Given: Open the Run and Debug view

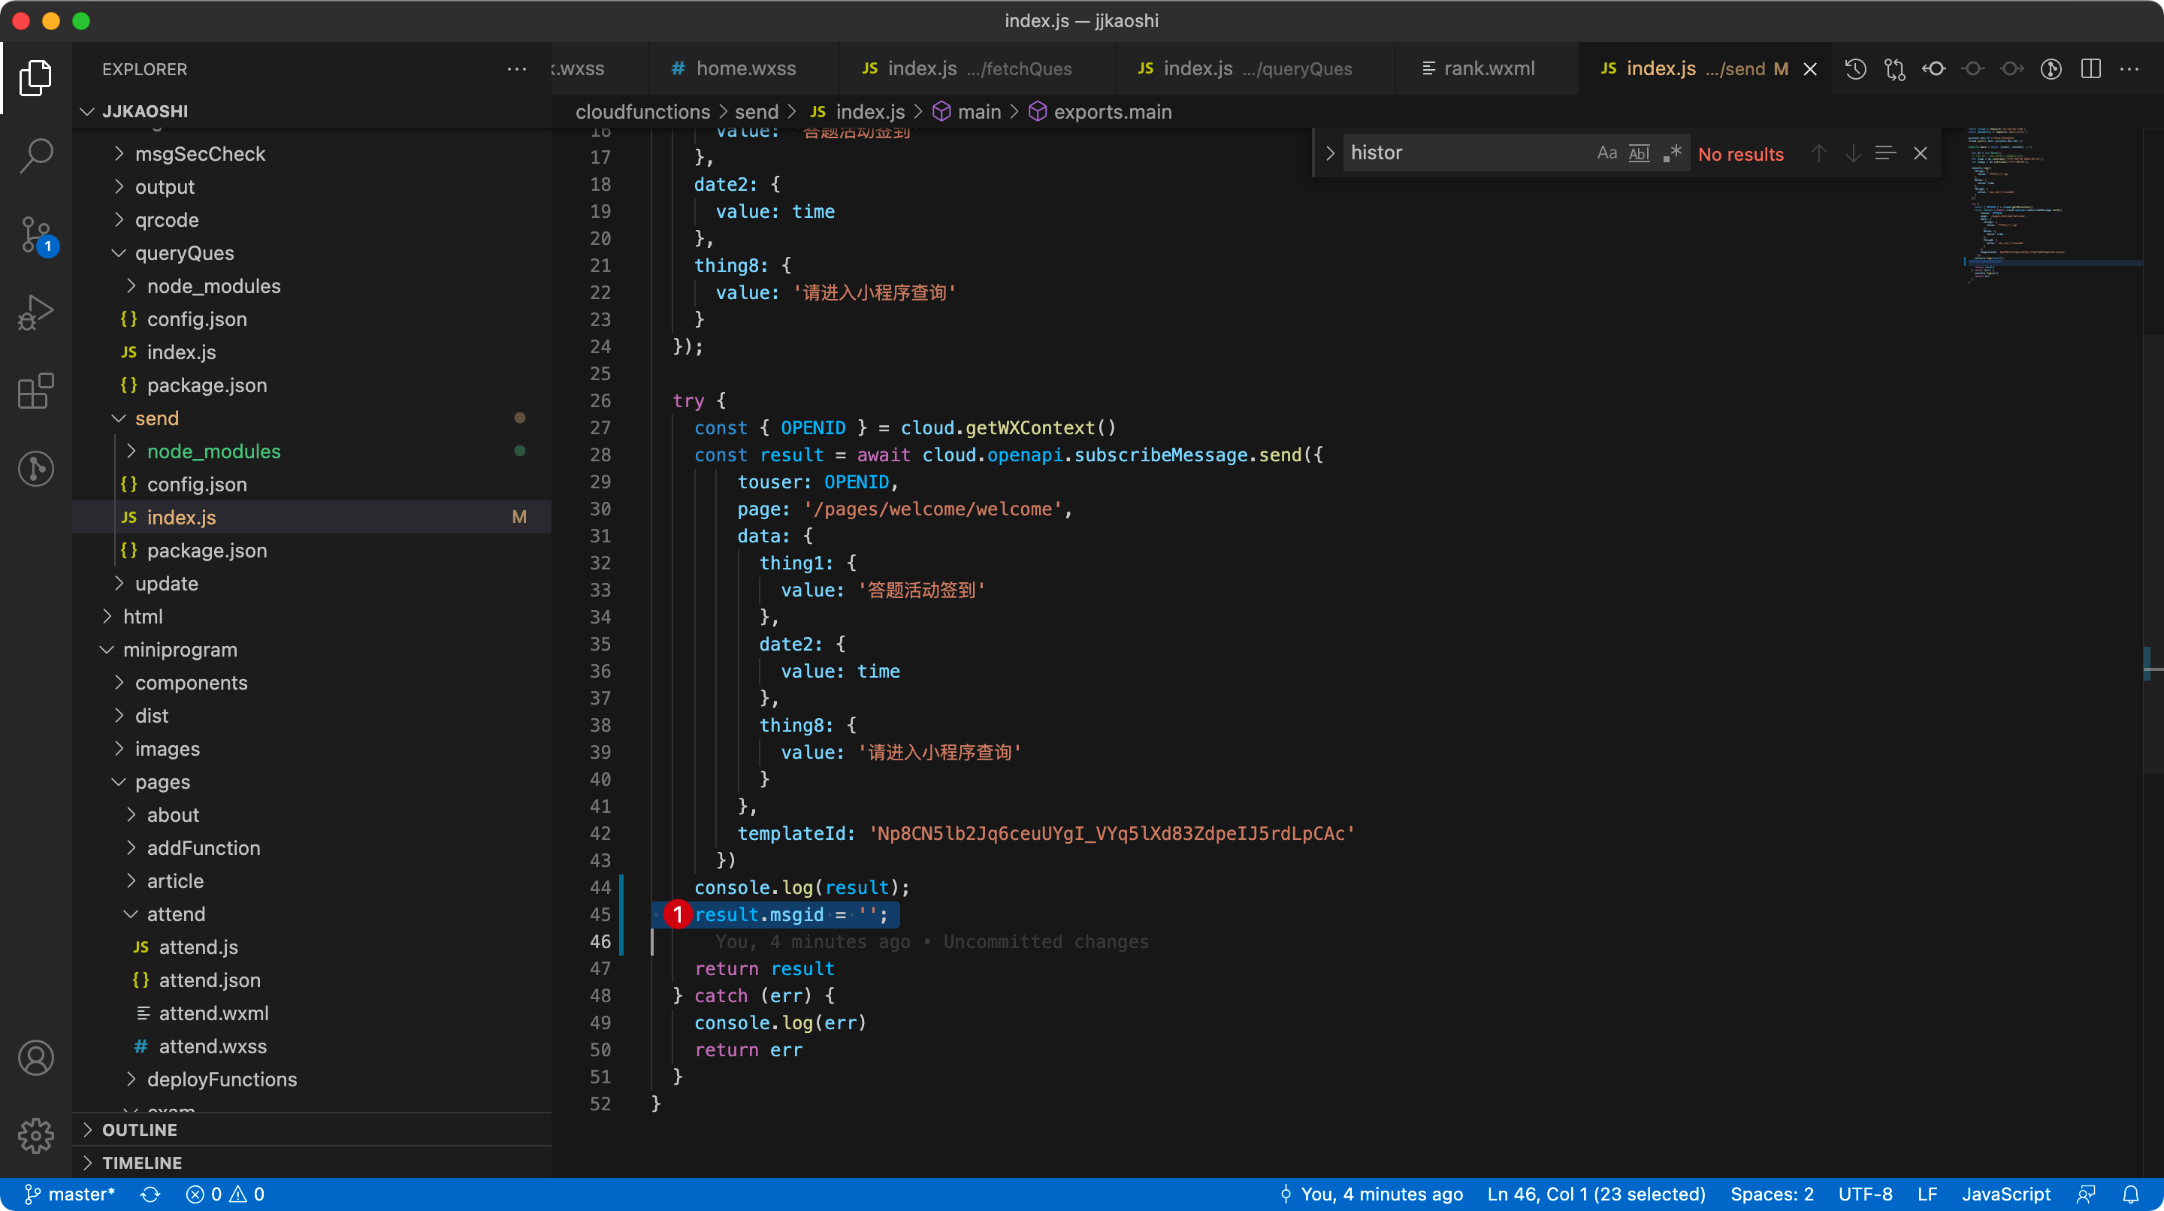Looking at the screenshot, I should [x=35, y=313].
